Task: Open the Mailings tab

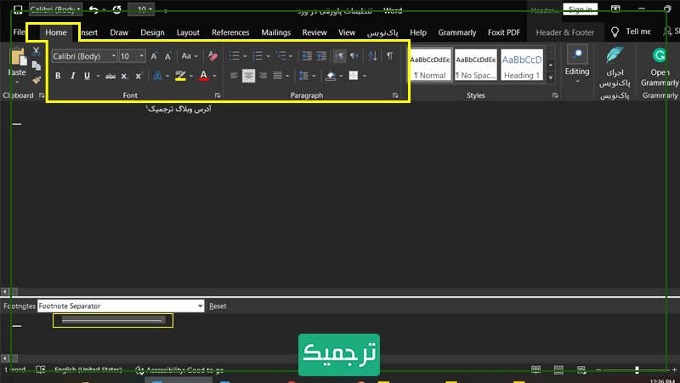Action: [x=276, y=32]
